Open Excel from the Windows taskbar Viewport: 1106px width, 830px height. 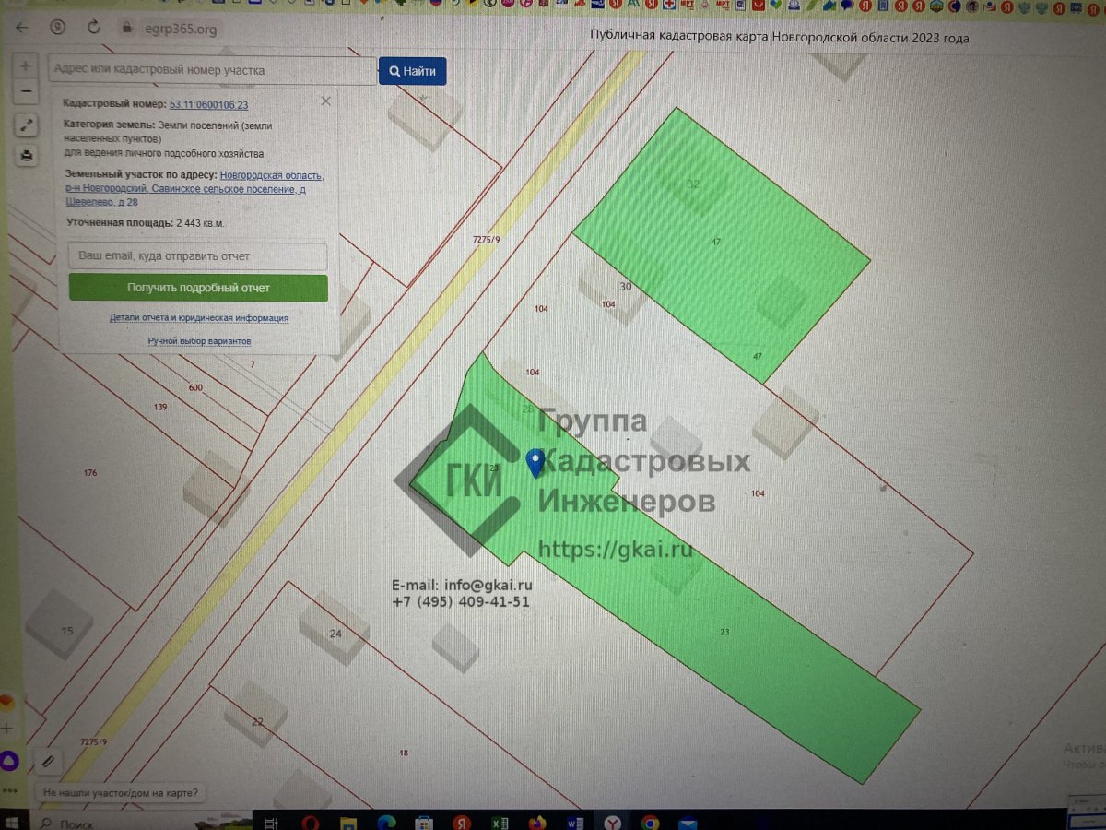[x=500, y=823]
